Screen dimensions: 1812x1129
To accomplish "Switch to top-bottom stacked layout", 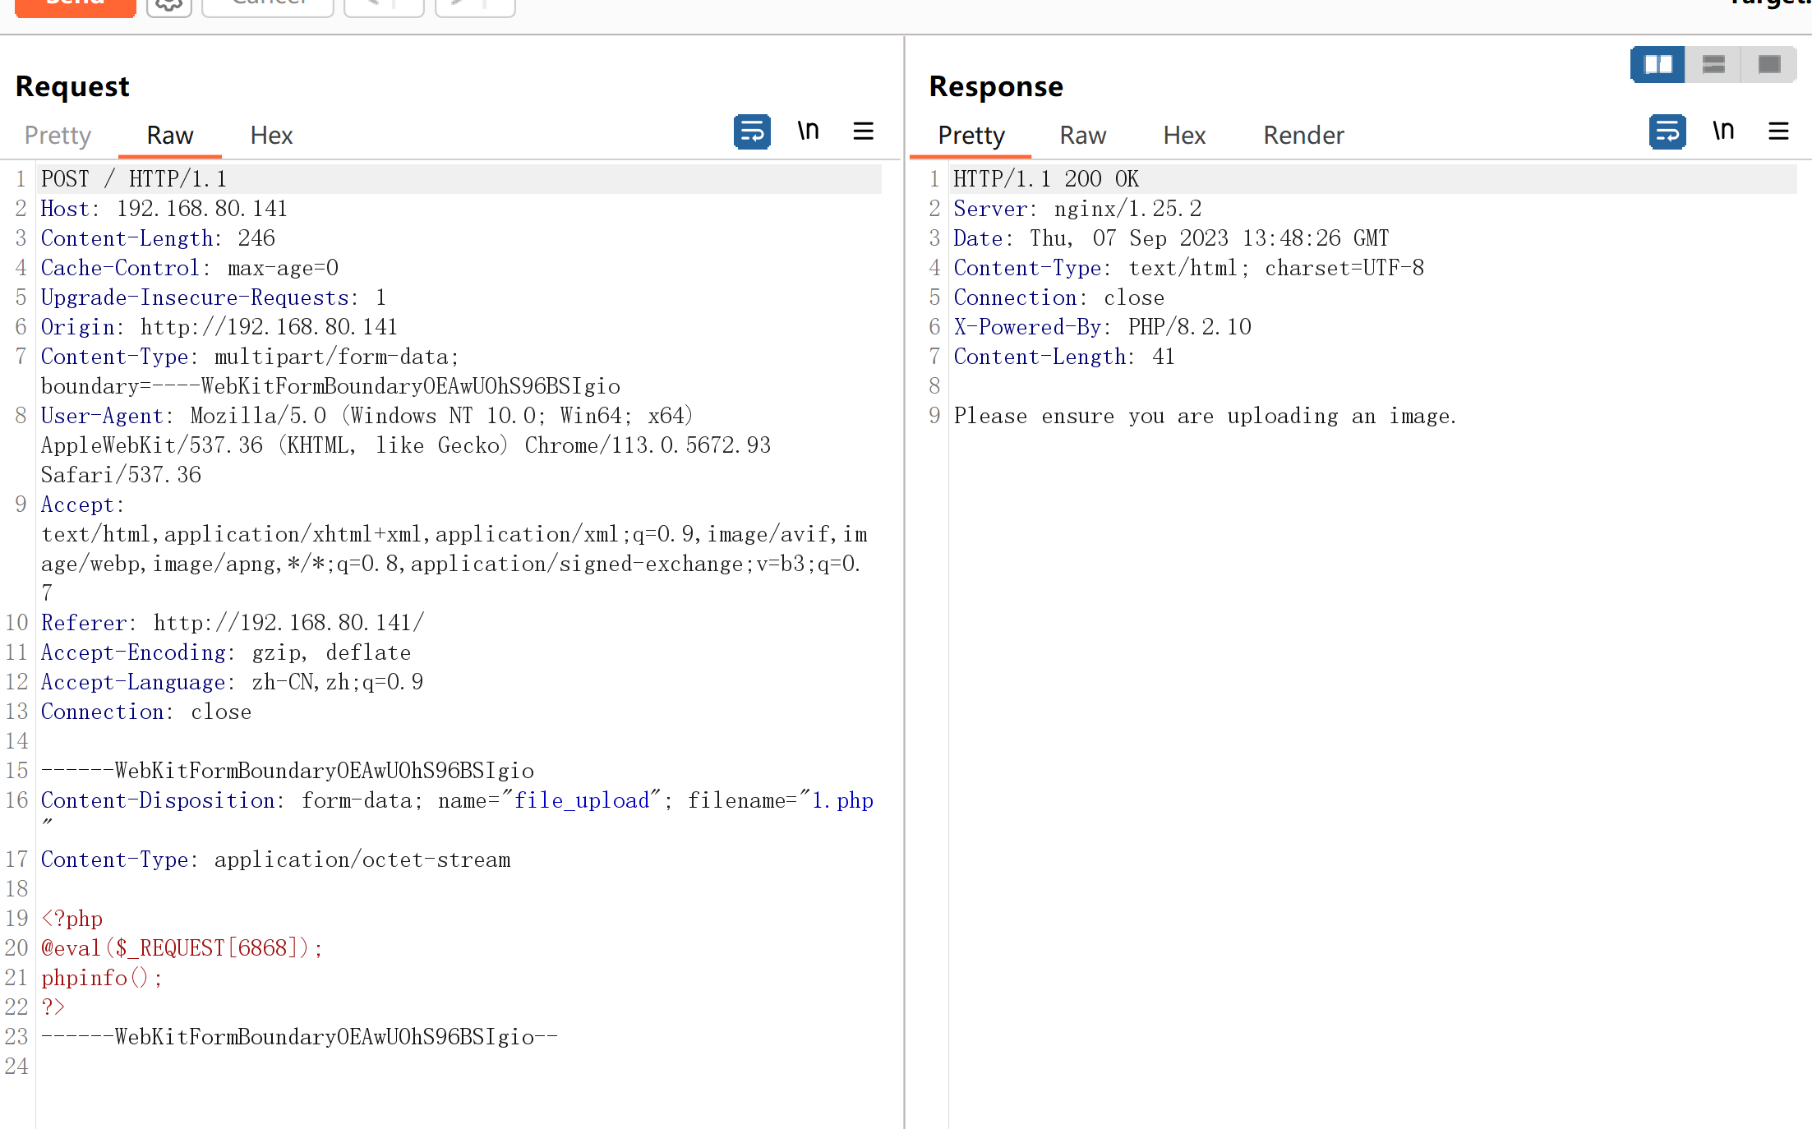I will point(1713,64).
